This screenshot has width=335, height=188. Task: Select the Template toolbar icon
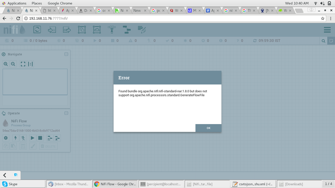[127, 30]
